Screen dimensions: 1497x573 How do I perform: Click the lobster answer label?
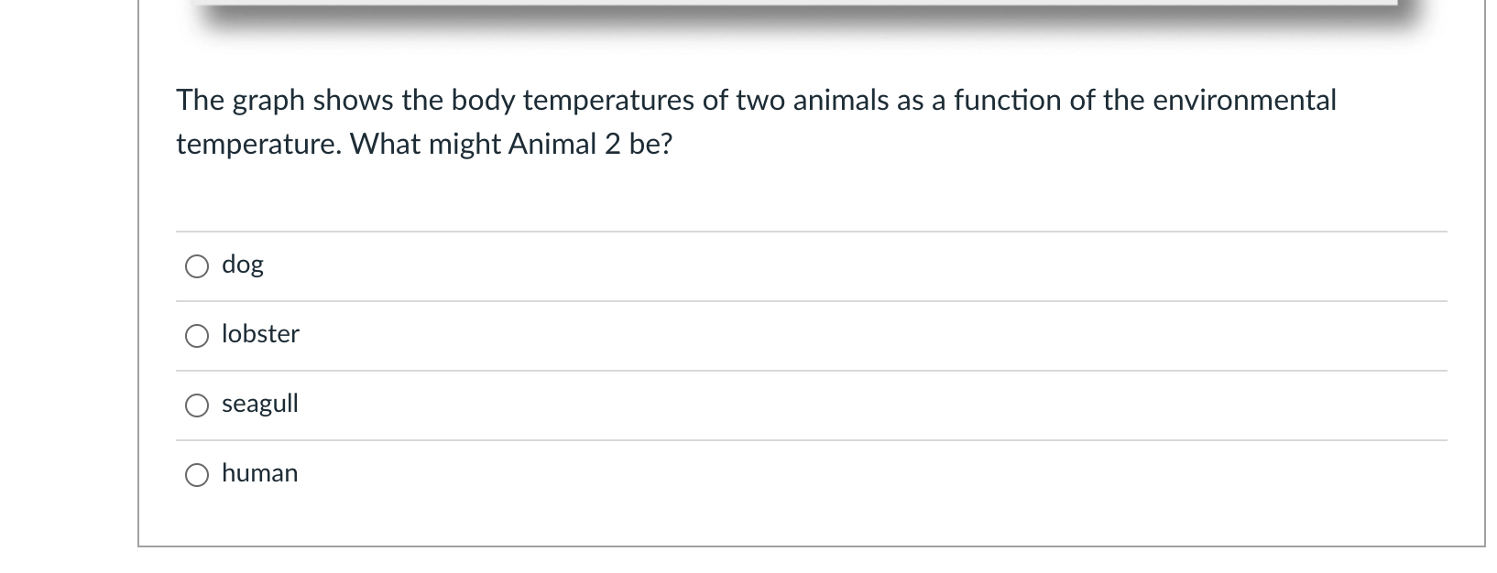(x=260, y=335)
